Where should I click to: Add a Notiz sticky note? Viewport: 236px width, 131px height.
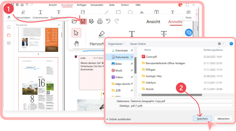(188, 14)
